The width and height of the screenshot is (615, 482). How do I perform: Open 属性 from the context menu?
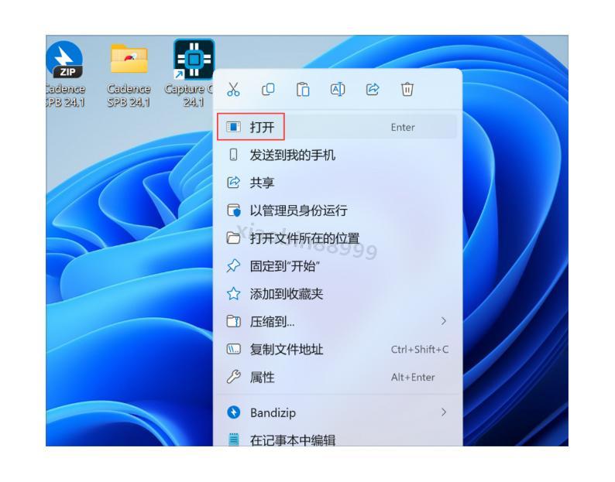pos(337,377)
